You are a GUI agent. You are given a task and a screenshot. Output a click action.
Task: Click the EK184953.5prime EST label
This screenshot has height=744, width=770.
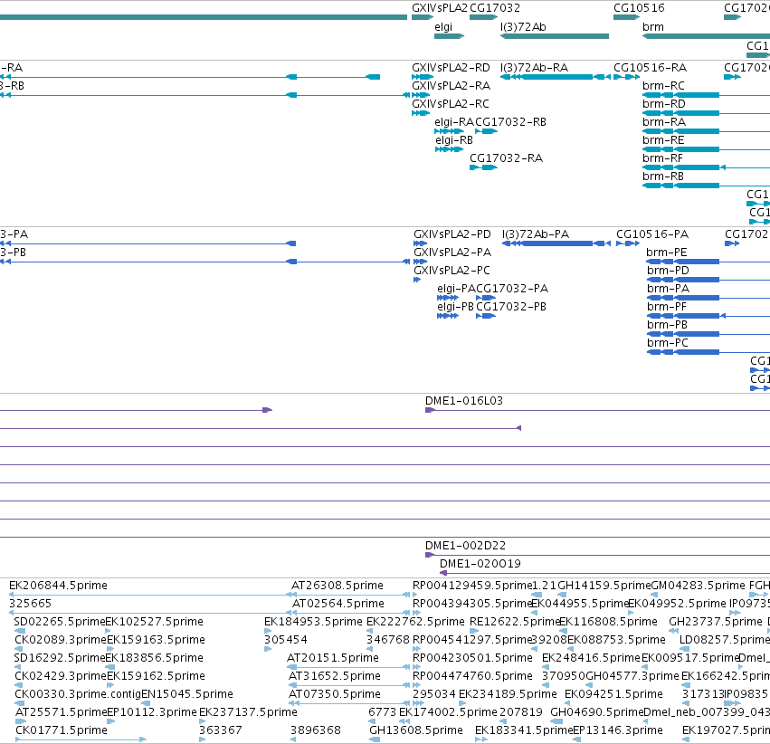coord(313,622)
